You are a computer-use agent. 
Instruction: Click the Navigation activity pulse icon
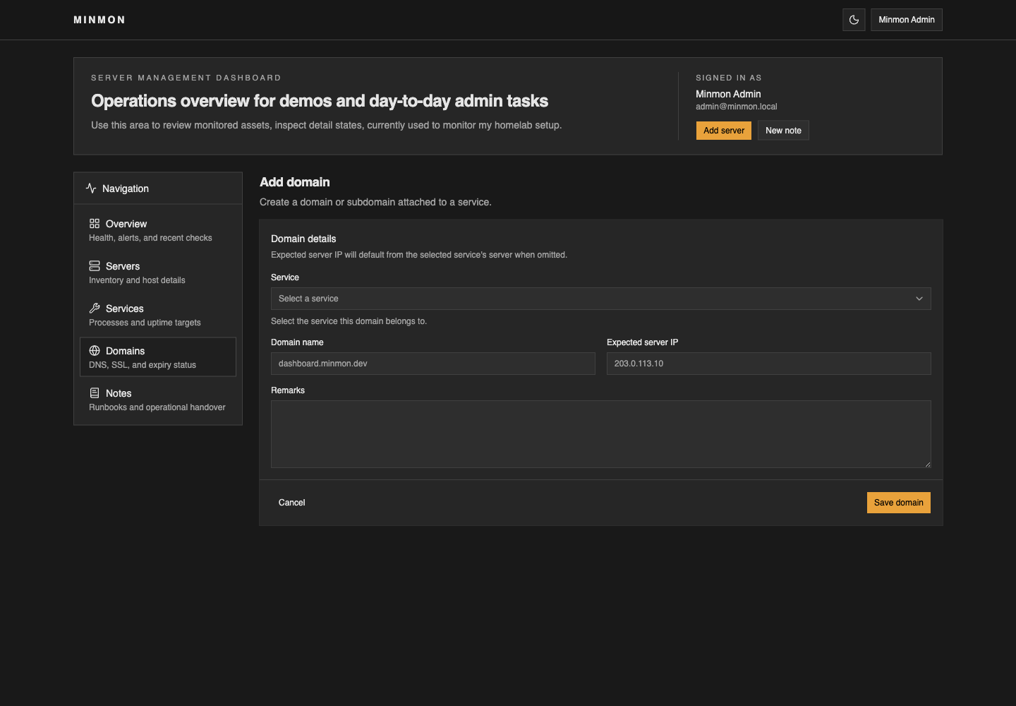(91, 189)
